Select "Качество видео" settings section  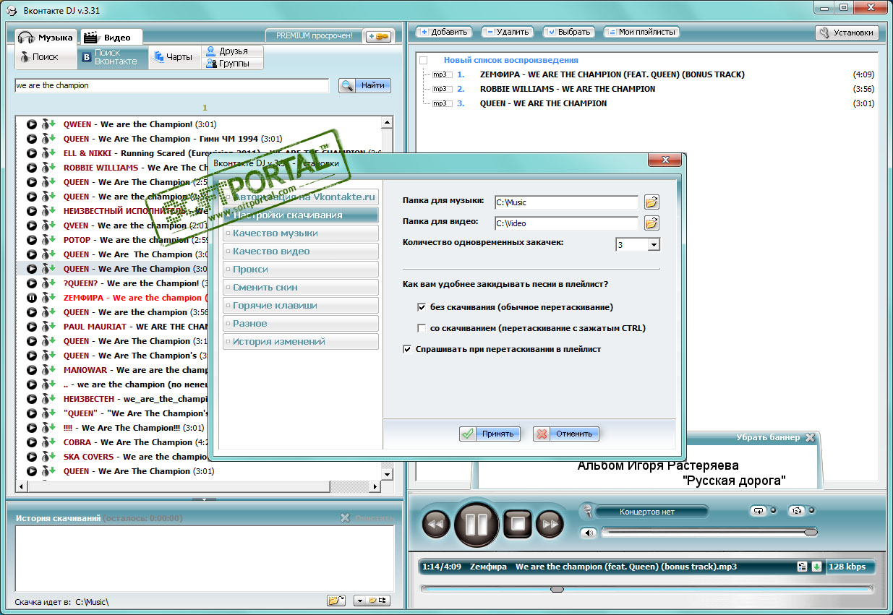pyautogui.click(x=301, y=251)
